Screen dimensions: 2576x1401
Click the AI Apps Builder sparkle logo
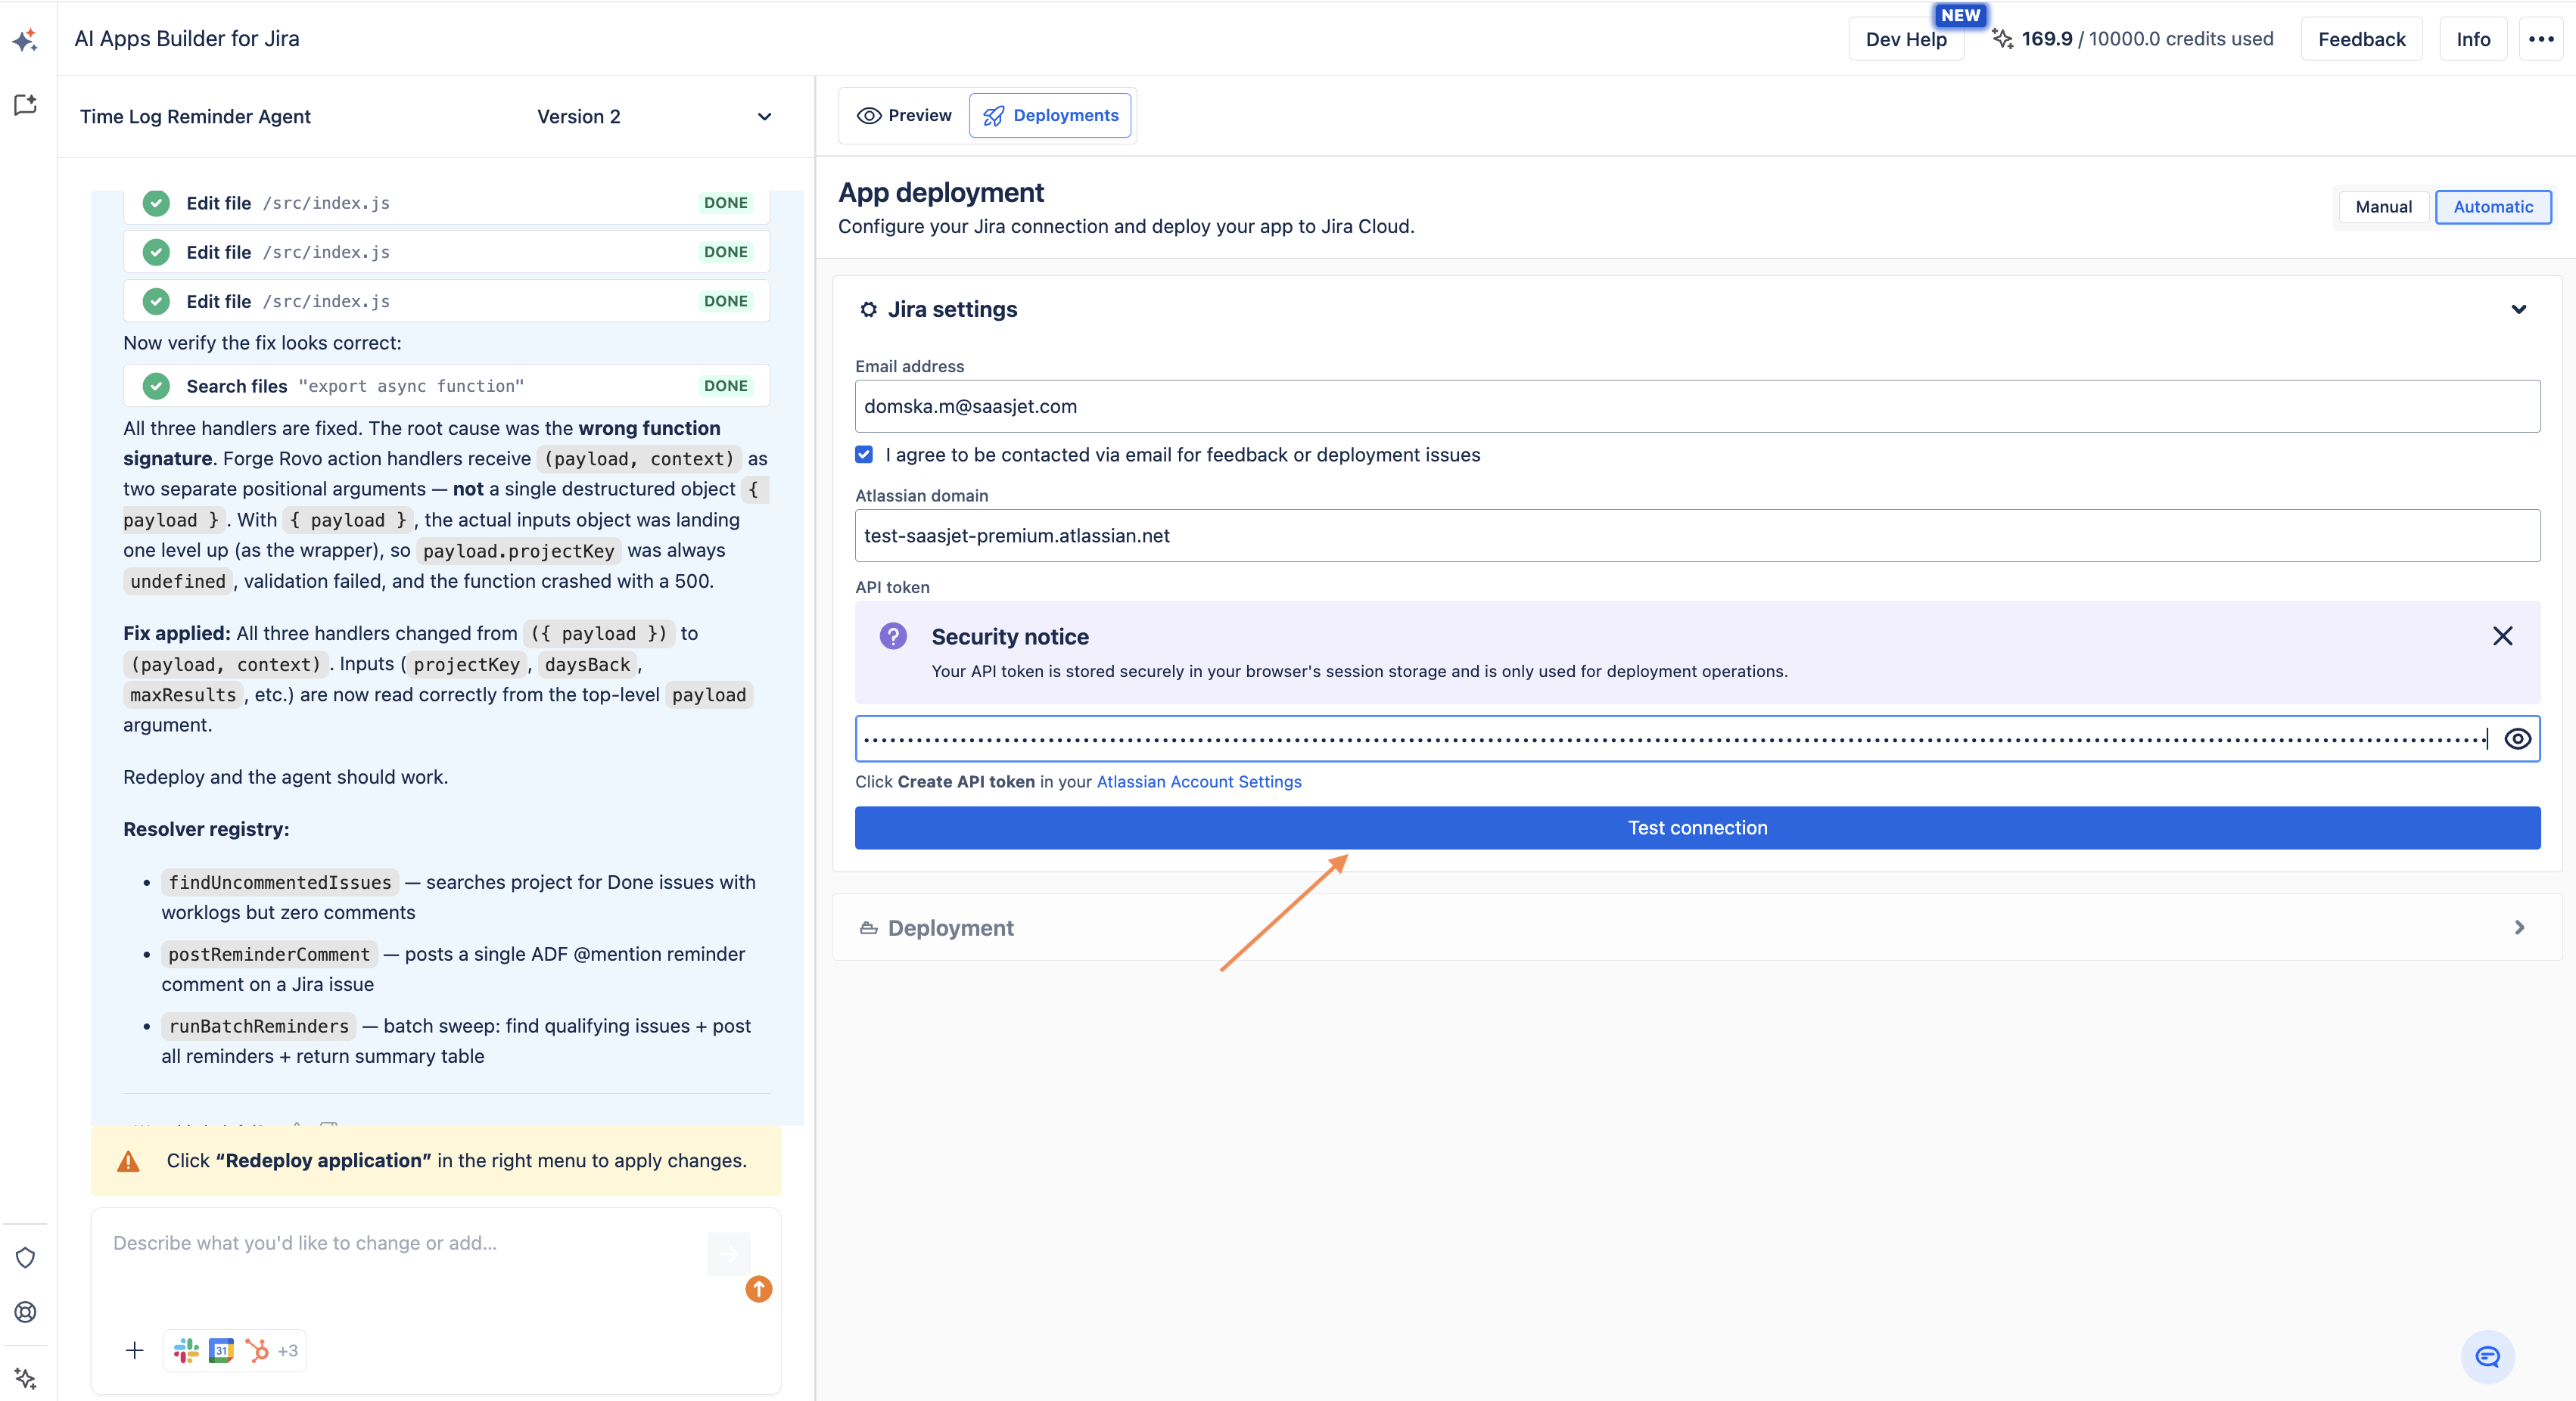pyautogui.click(x=25, y=40)
